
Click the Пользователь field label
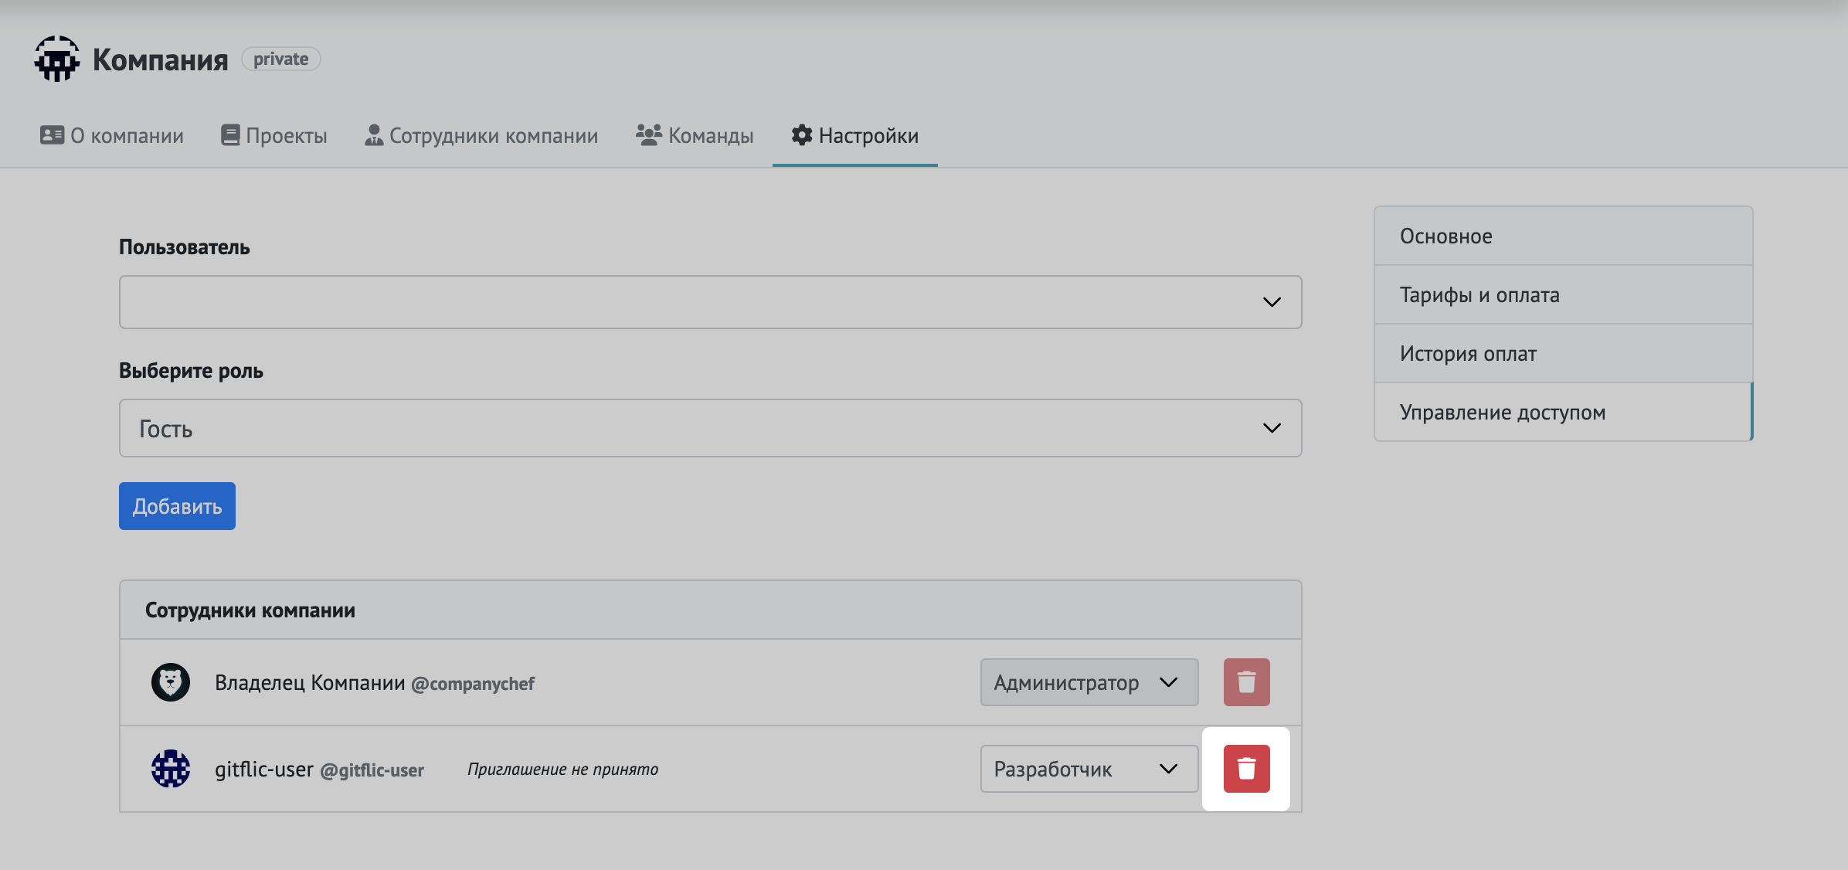tap(185, 247)
